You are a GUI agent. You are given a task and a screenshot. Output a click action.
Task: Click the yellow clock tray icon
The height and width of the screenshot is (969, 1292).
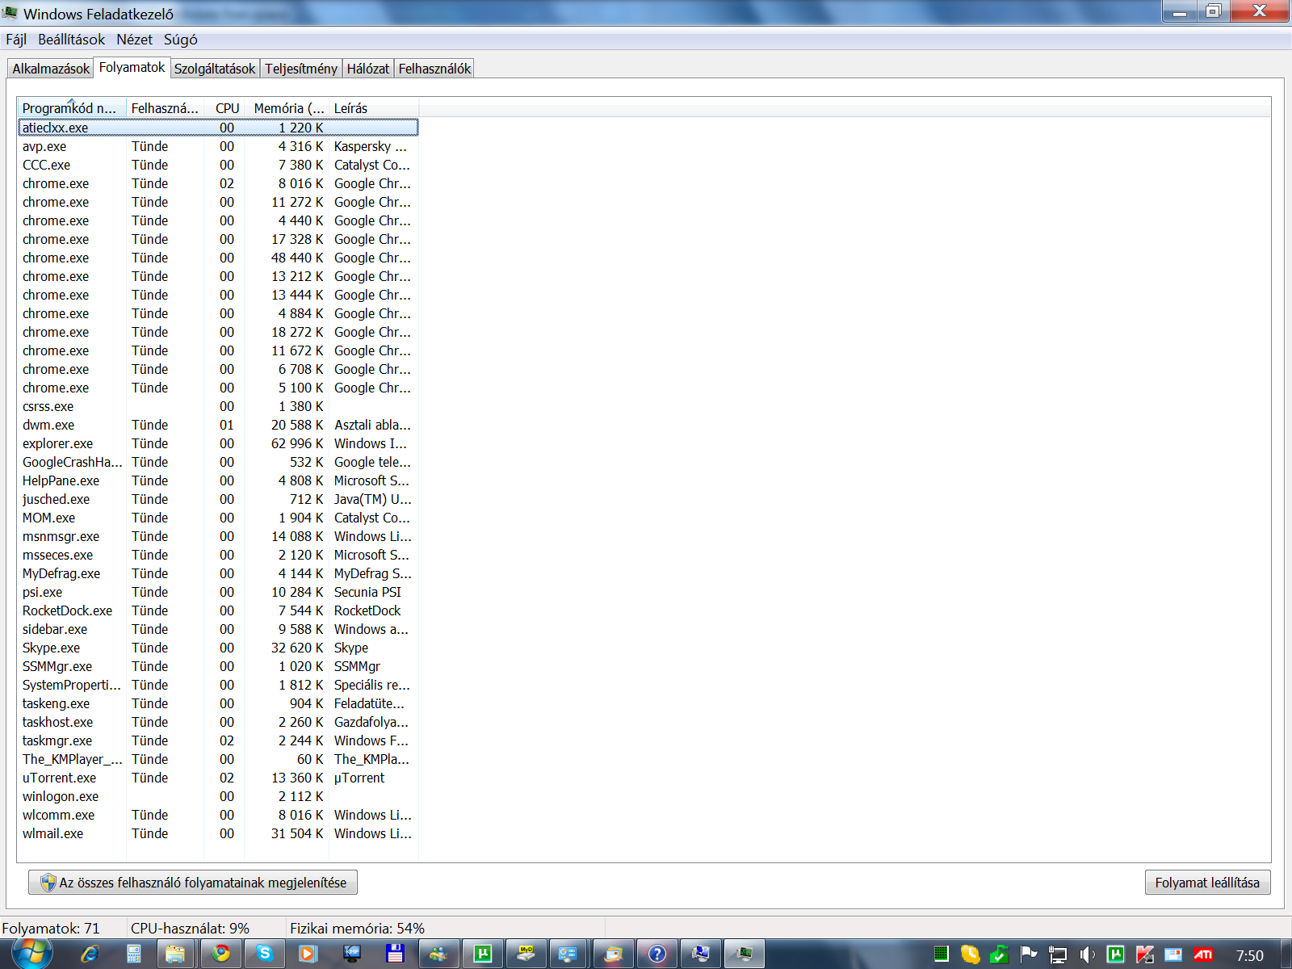click(970, 954)
